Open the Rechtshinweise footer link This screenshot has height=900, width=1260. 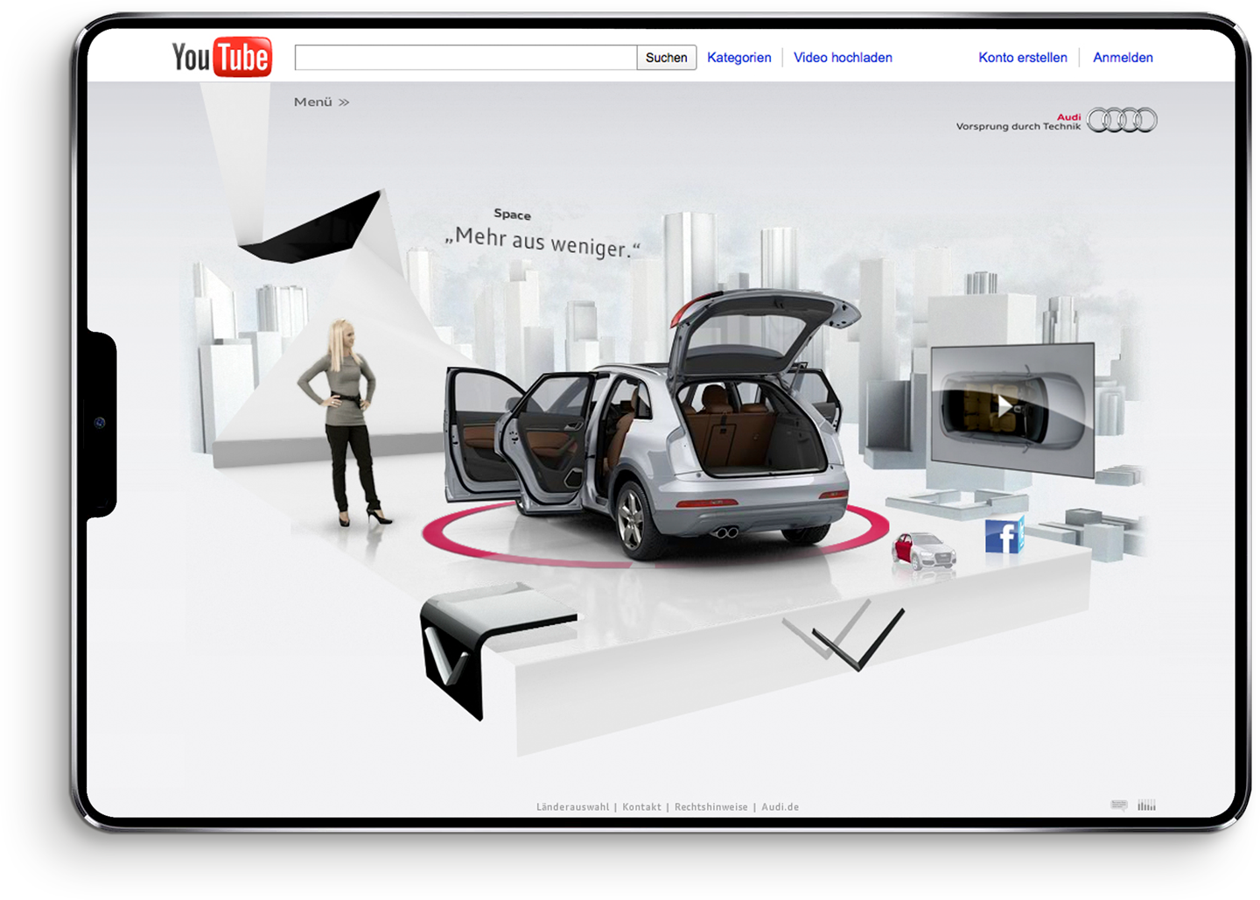(x=710, y=807)
